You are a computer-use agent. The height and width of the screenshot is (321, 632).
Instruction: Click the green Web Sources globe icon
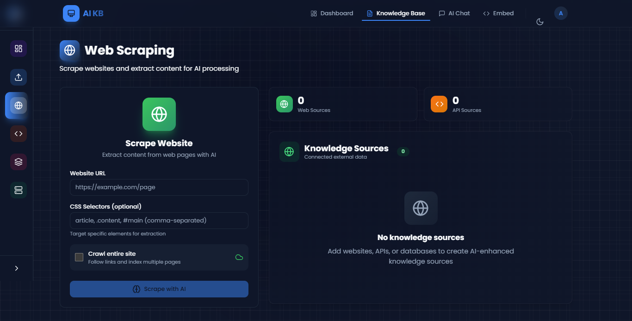pos(285,104)
